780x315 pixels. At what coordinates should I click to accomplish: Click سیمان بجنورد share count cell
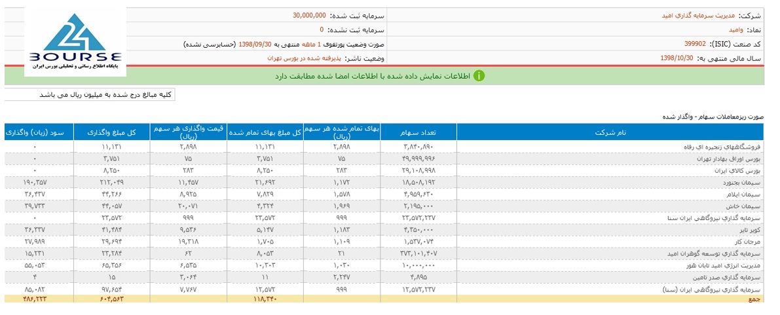click(418, 183)
